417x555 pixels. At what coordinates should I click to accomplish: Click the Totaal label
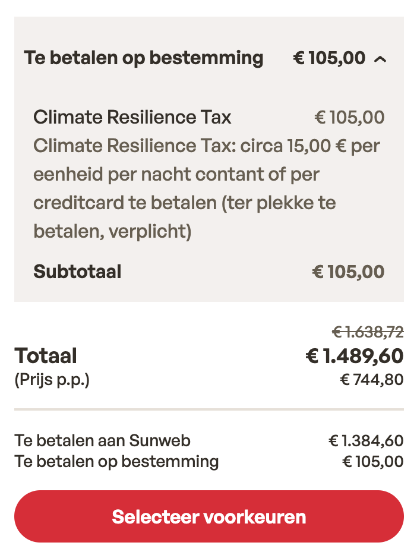(x=45, y=355)
